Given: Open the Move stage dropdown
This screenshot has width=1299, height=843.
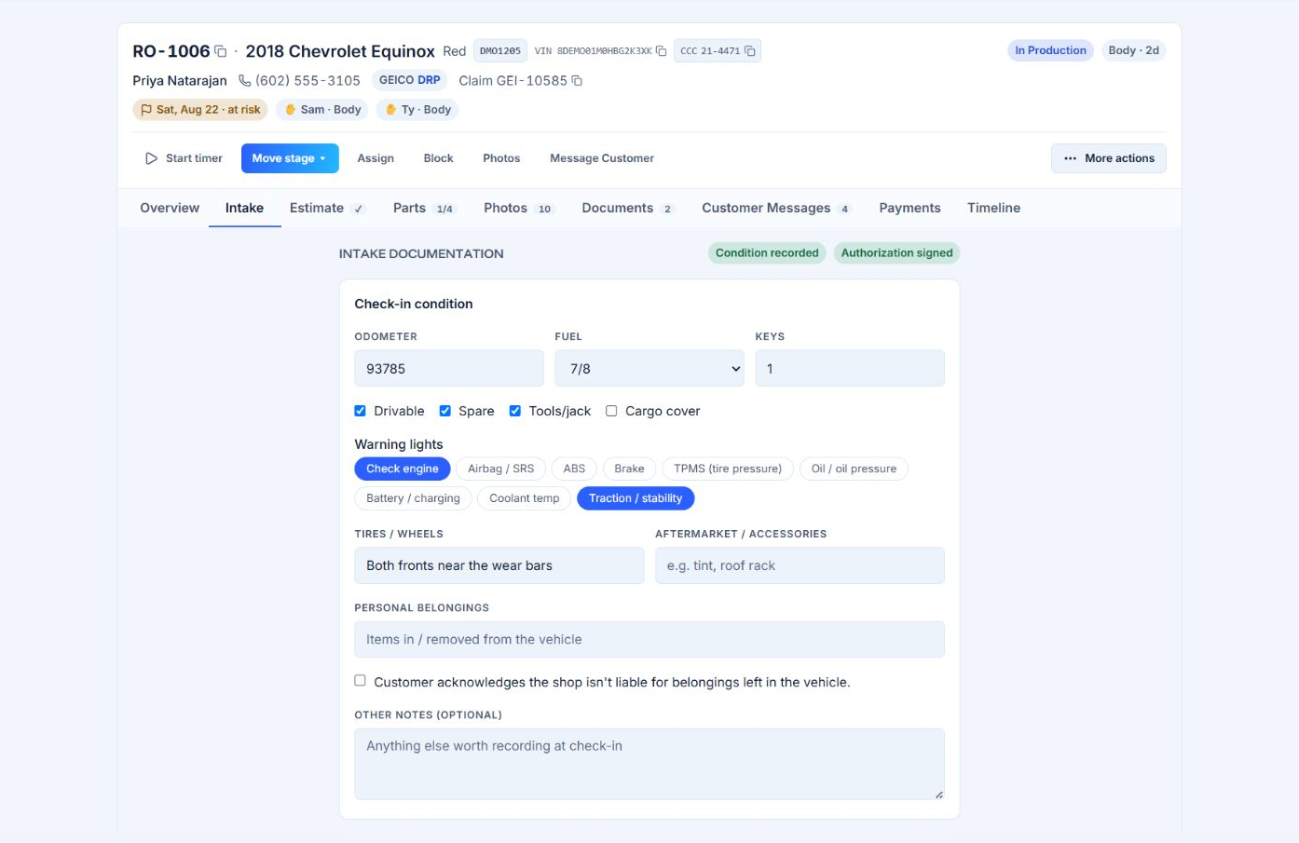Looking at the screenshot, I should point(290,158).
